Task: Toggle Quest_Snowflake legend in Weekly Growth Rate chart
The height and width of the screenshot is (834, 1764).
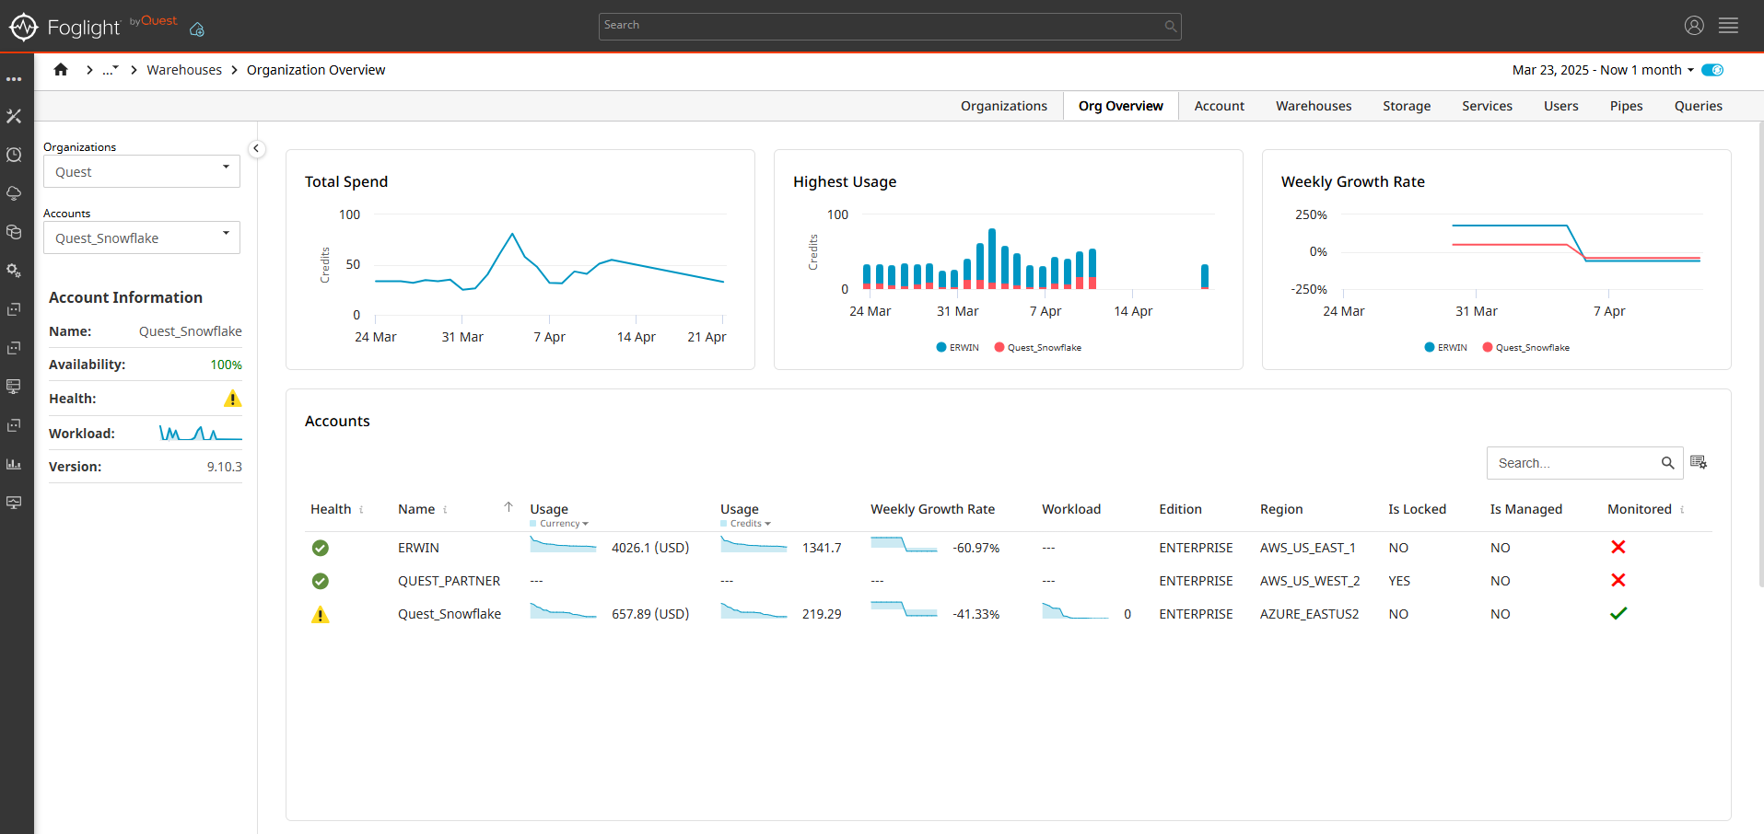Action: 1526,347
